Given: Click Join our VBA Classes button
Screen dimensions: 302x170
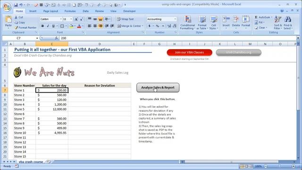Looking at the screenshot, I should [x=189, y=52].
